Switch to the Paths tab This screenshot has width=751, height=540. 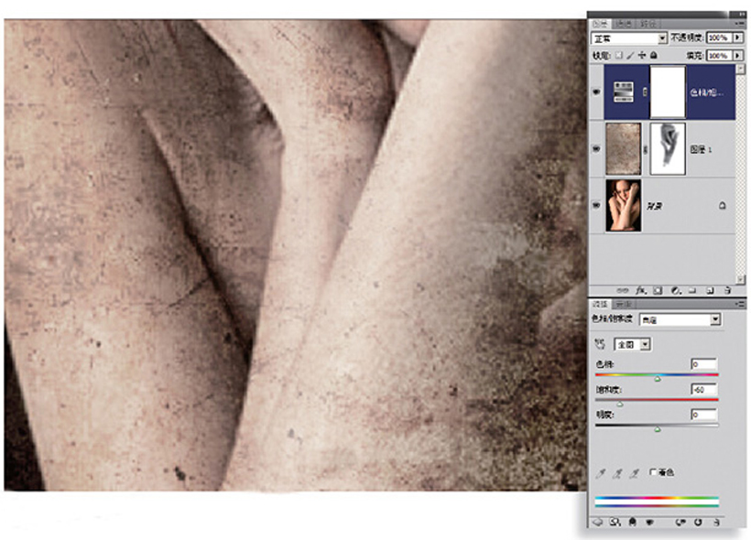pyautogui.click(x=647, y=24)
